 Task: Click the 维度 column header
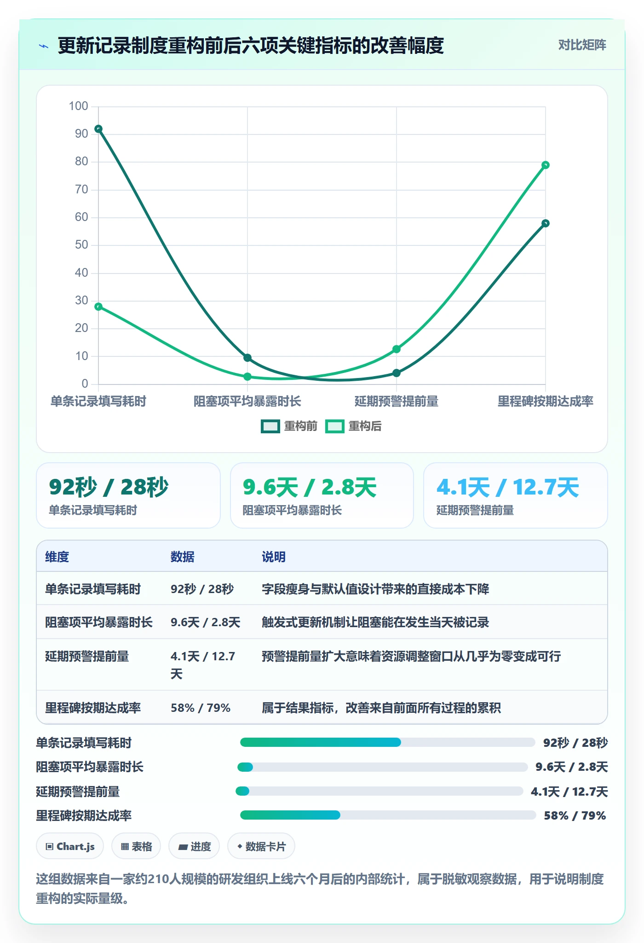pos(57,557)
